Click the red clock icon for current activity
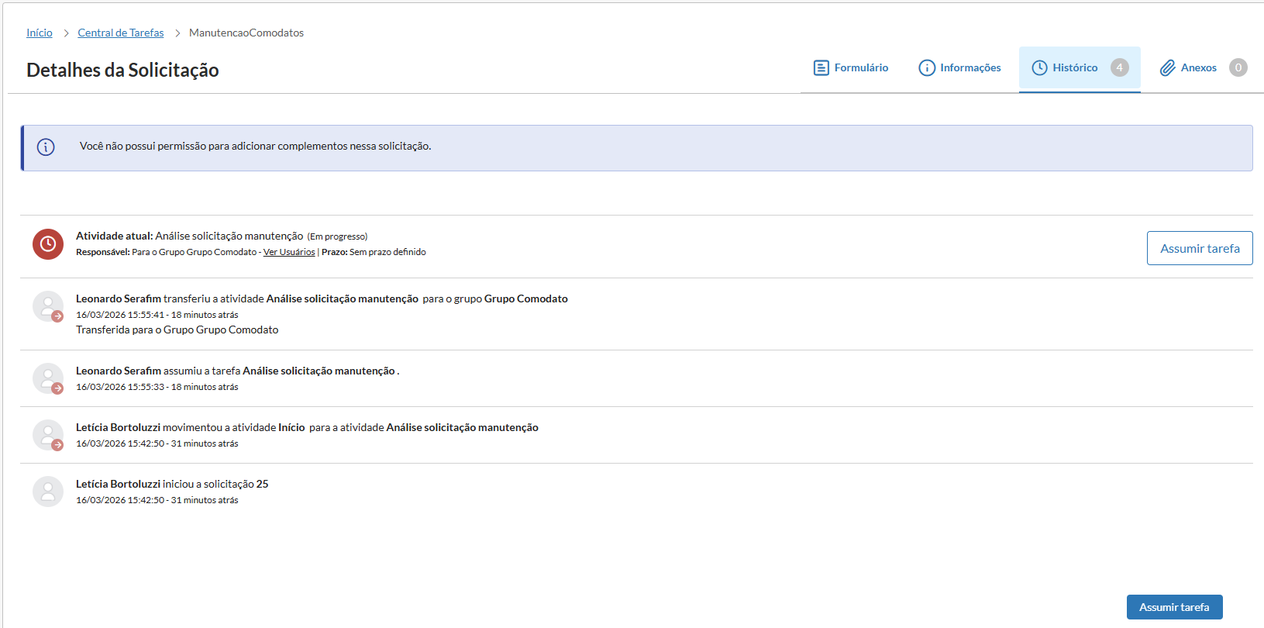The image size is (1264, 628). 48,244
